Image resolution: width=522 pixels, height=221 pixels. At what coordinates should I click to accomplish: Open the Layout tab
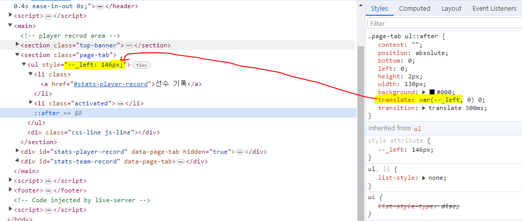pos(451,9)
